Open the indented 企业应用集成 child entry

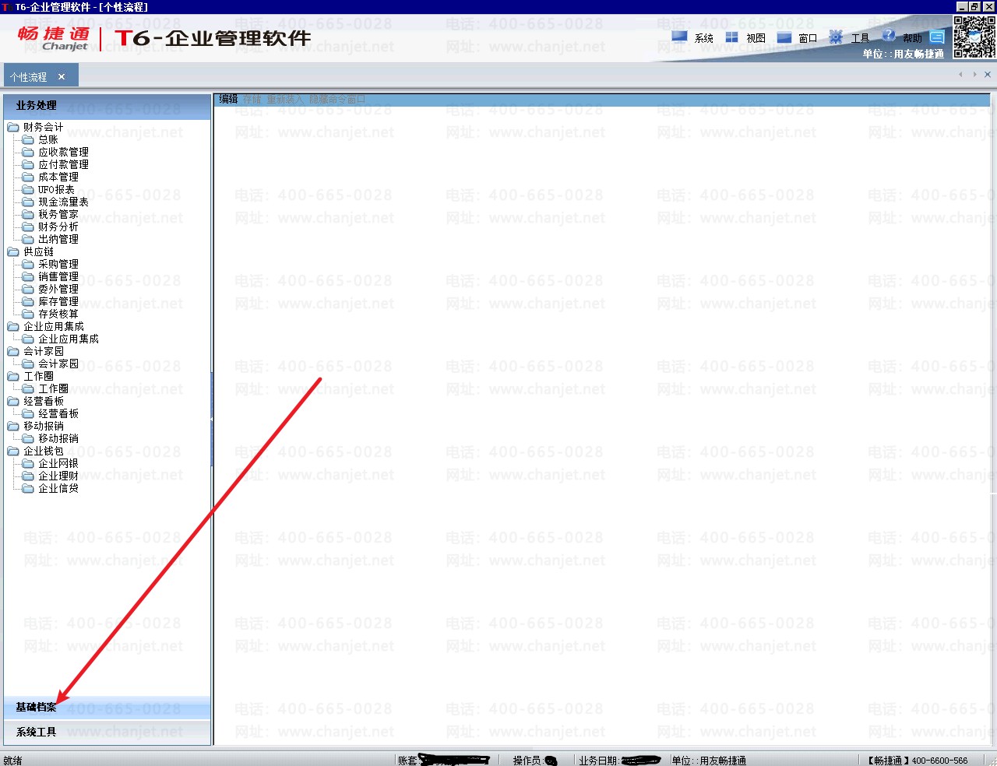[69, 339]
